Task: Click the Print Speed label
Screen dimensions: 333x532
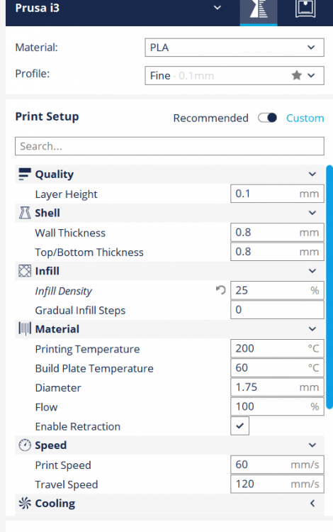Action: (63, 465)
